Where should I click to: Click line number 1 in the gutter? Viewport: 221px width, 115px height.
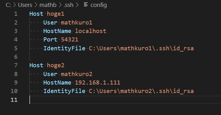click(16, 14)
